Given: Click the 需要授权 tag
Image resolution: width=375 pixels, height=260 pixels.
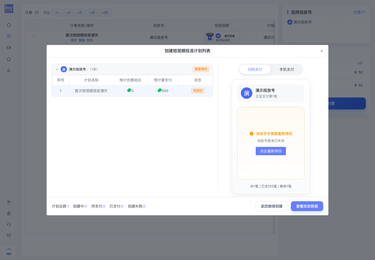Looking at the screenshot, I should coord(201,69).
